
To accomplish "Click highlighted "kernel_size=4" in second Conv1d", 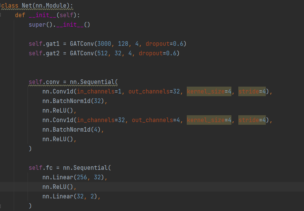I will 209,120.
